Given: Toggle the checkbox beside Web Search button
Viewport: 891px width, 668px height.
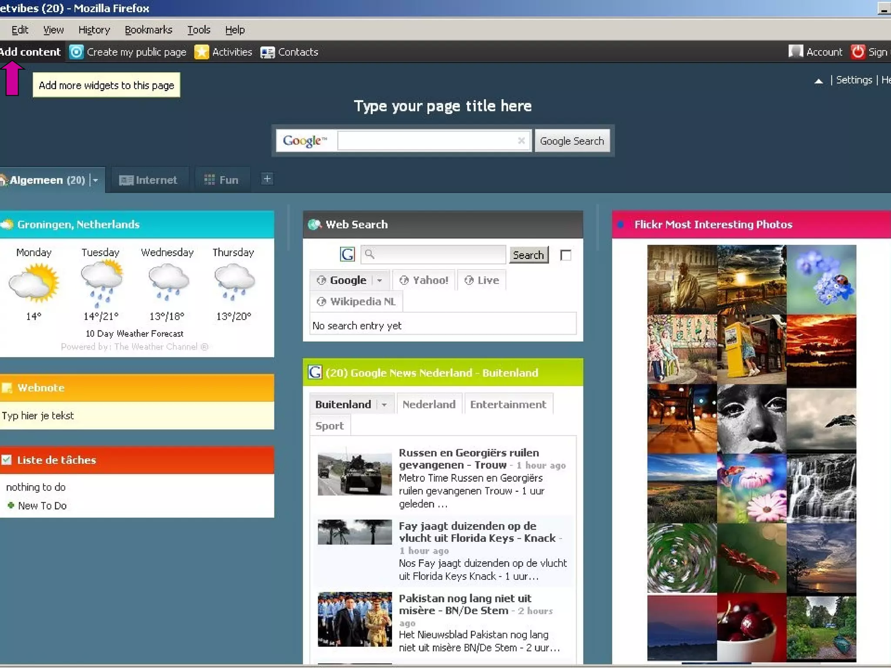Looking at the screenshot, I should click(566, 255).
